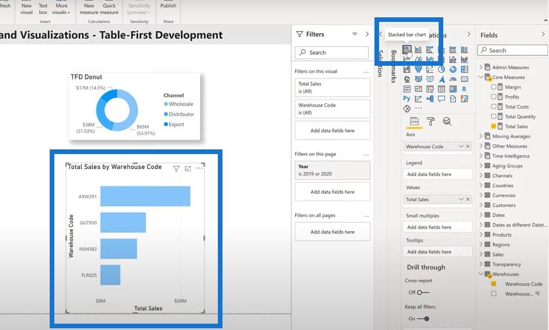This screenshot has width=549, height=330.
Task: Check the Margin measure checkbox
Action: [494, 87]
